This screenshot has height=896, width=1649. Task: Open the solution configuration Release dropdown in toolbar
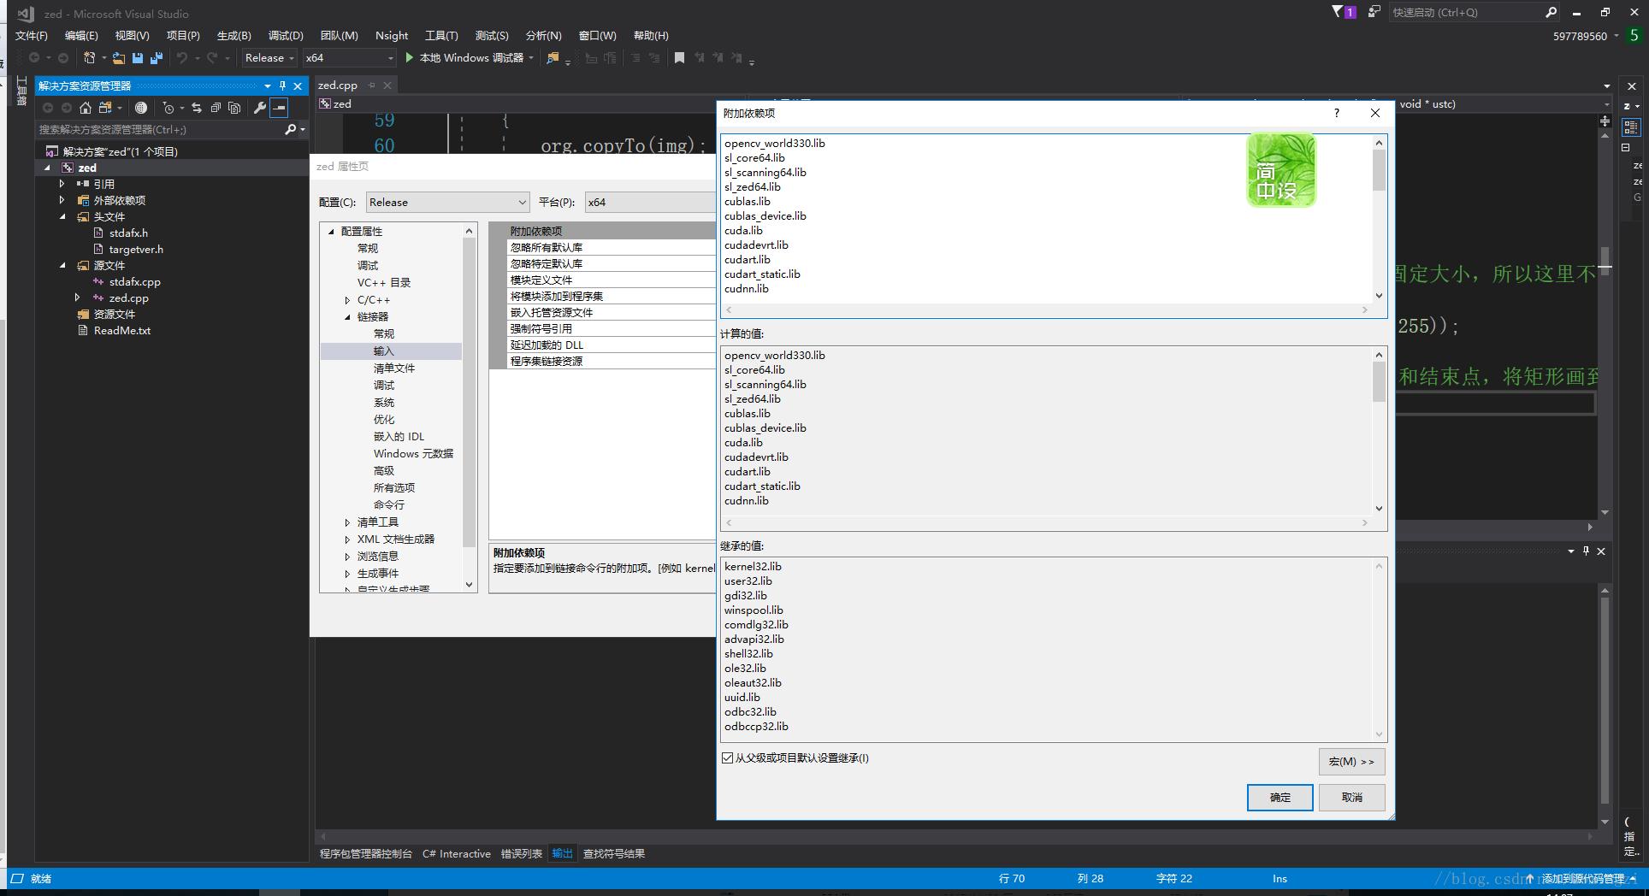[269, 58]
